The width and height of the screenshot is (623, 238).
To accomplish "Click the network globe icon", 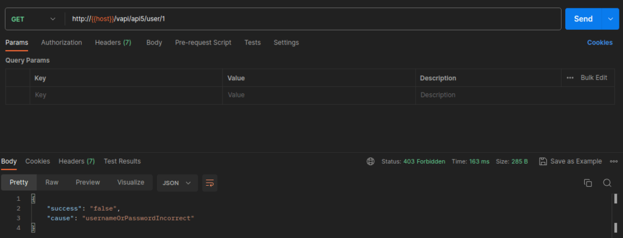I will 371,161.
